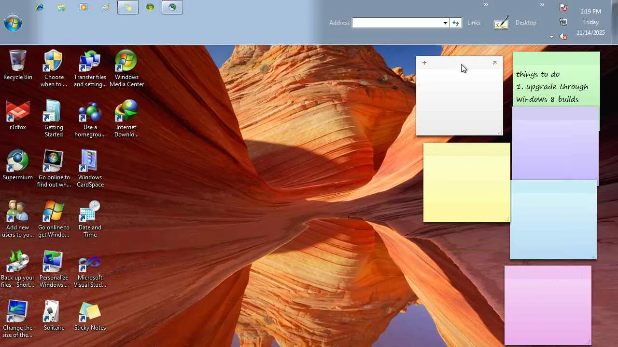Expand the Desktop toolbar chevron
Viewport: 618px width, 347px height.
[x=542, y=5]
